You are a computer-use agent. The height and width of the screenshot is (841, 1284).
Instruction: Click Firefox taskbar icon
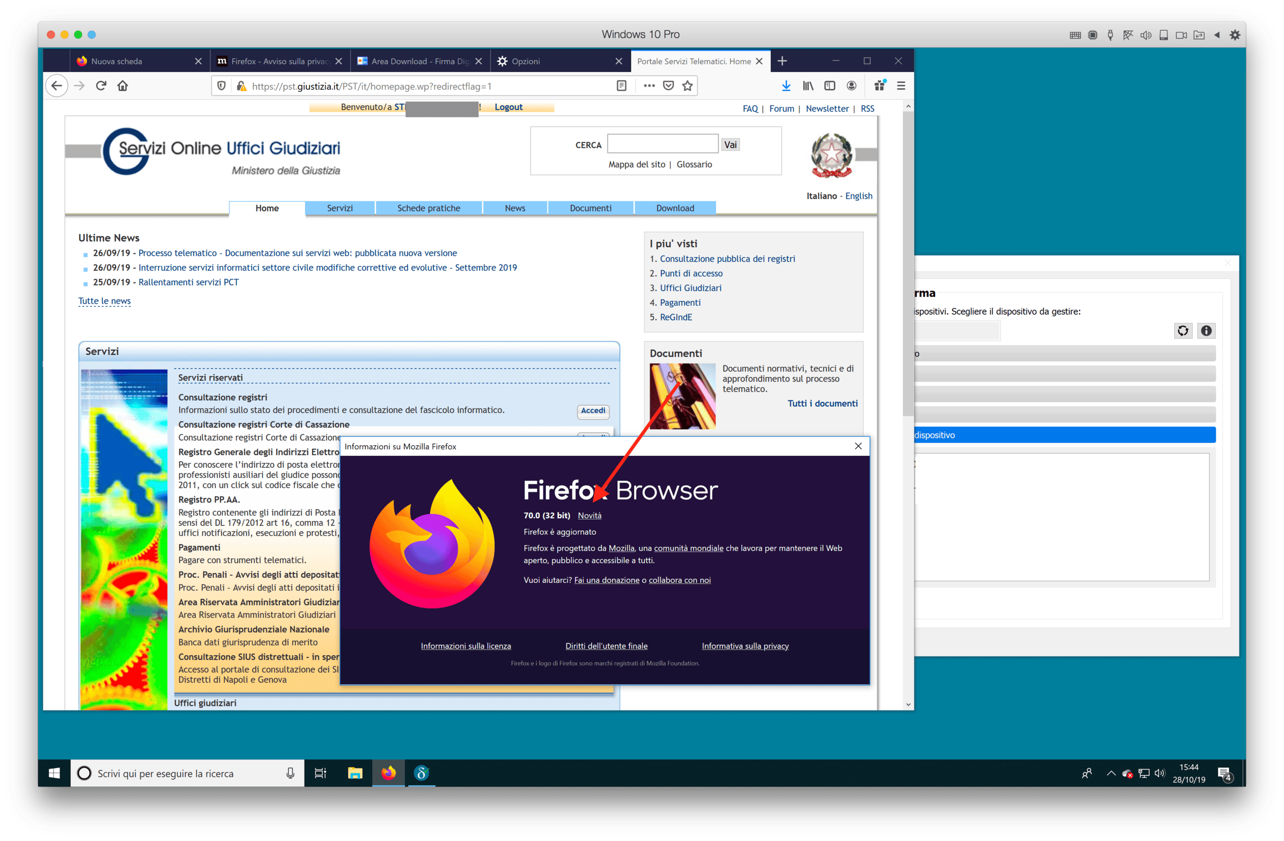(x=388, y=773)
